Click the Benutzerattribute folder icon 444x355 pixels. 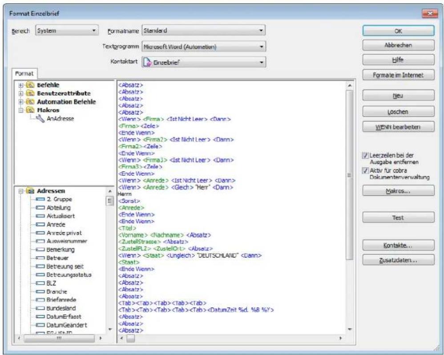coord(30,93)
